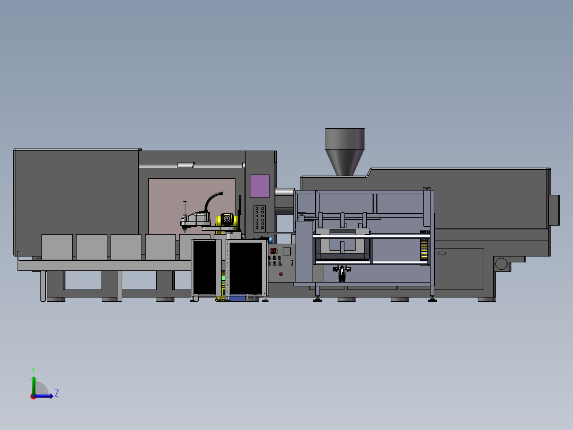Select the yellow striped part in right frame
The height and width of the screenshot is (430, 573).
(424, 250)
